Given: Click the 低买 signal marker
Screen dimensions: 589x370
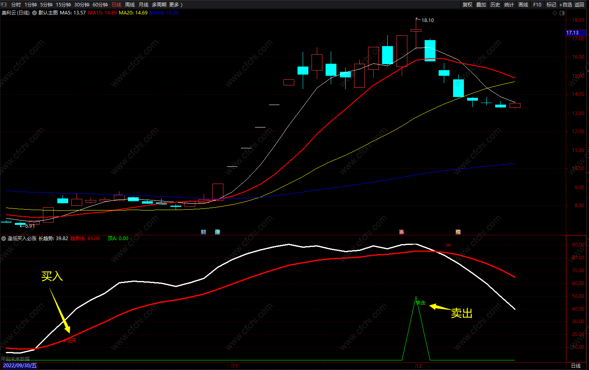Looking at the screenshot, I should point(71,340).
